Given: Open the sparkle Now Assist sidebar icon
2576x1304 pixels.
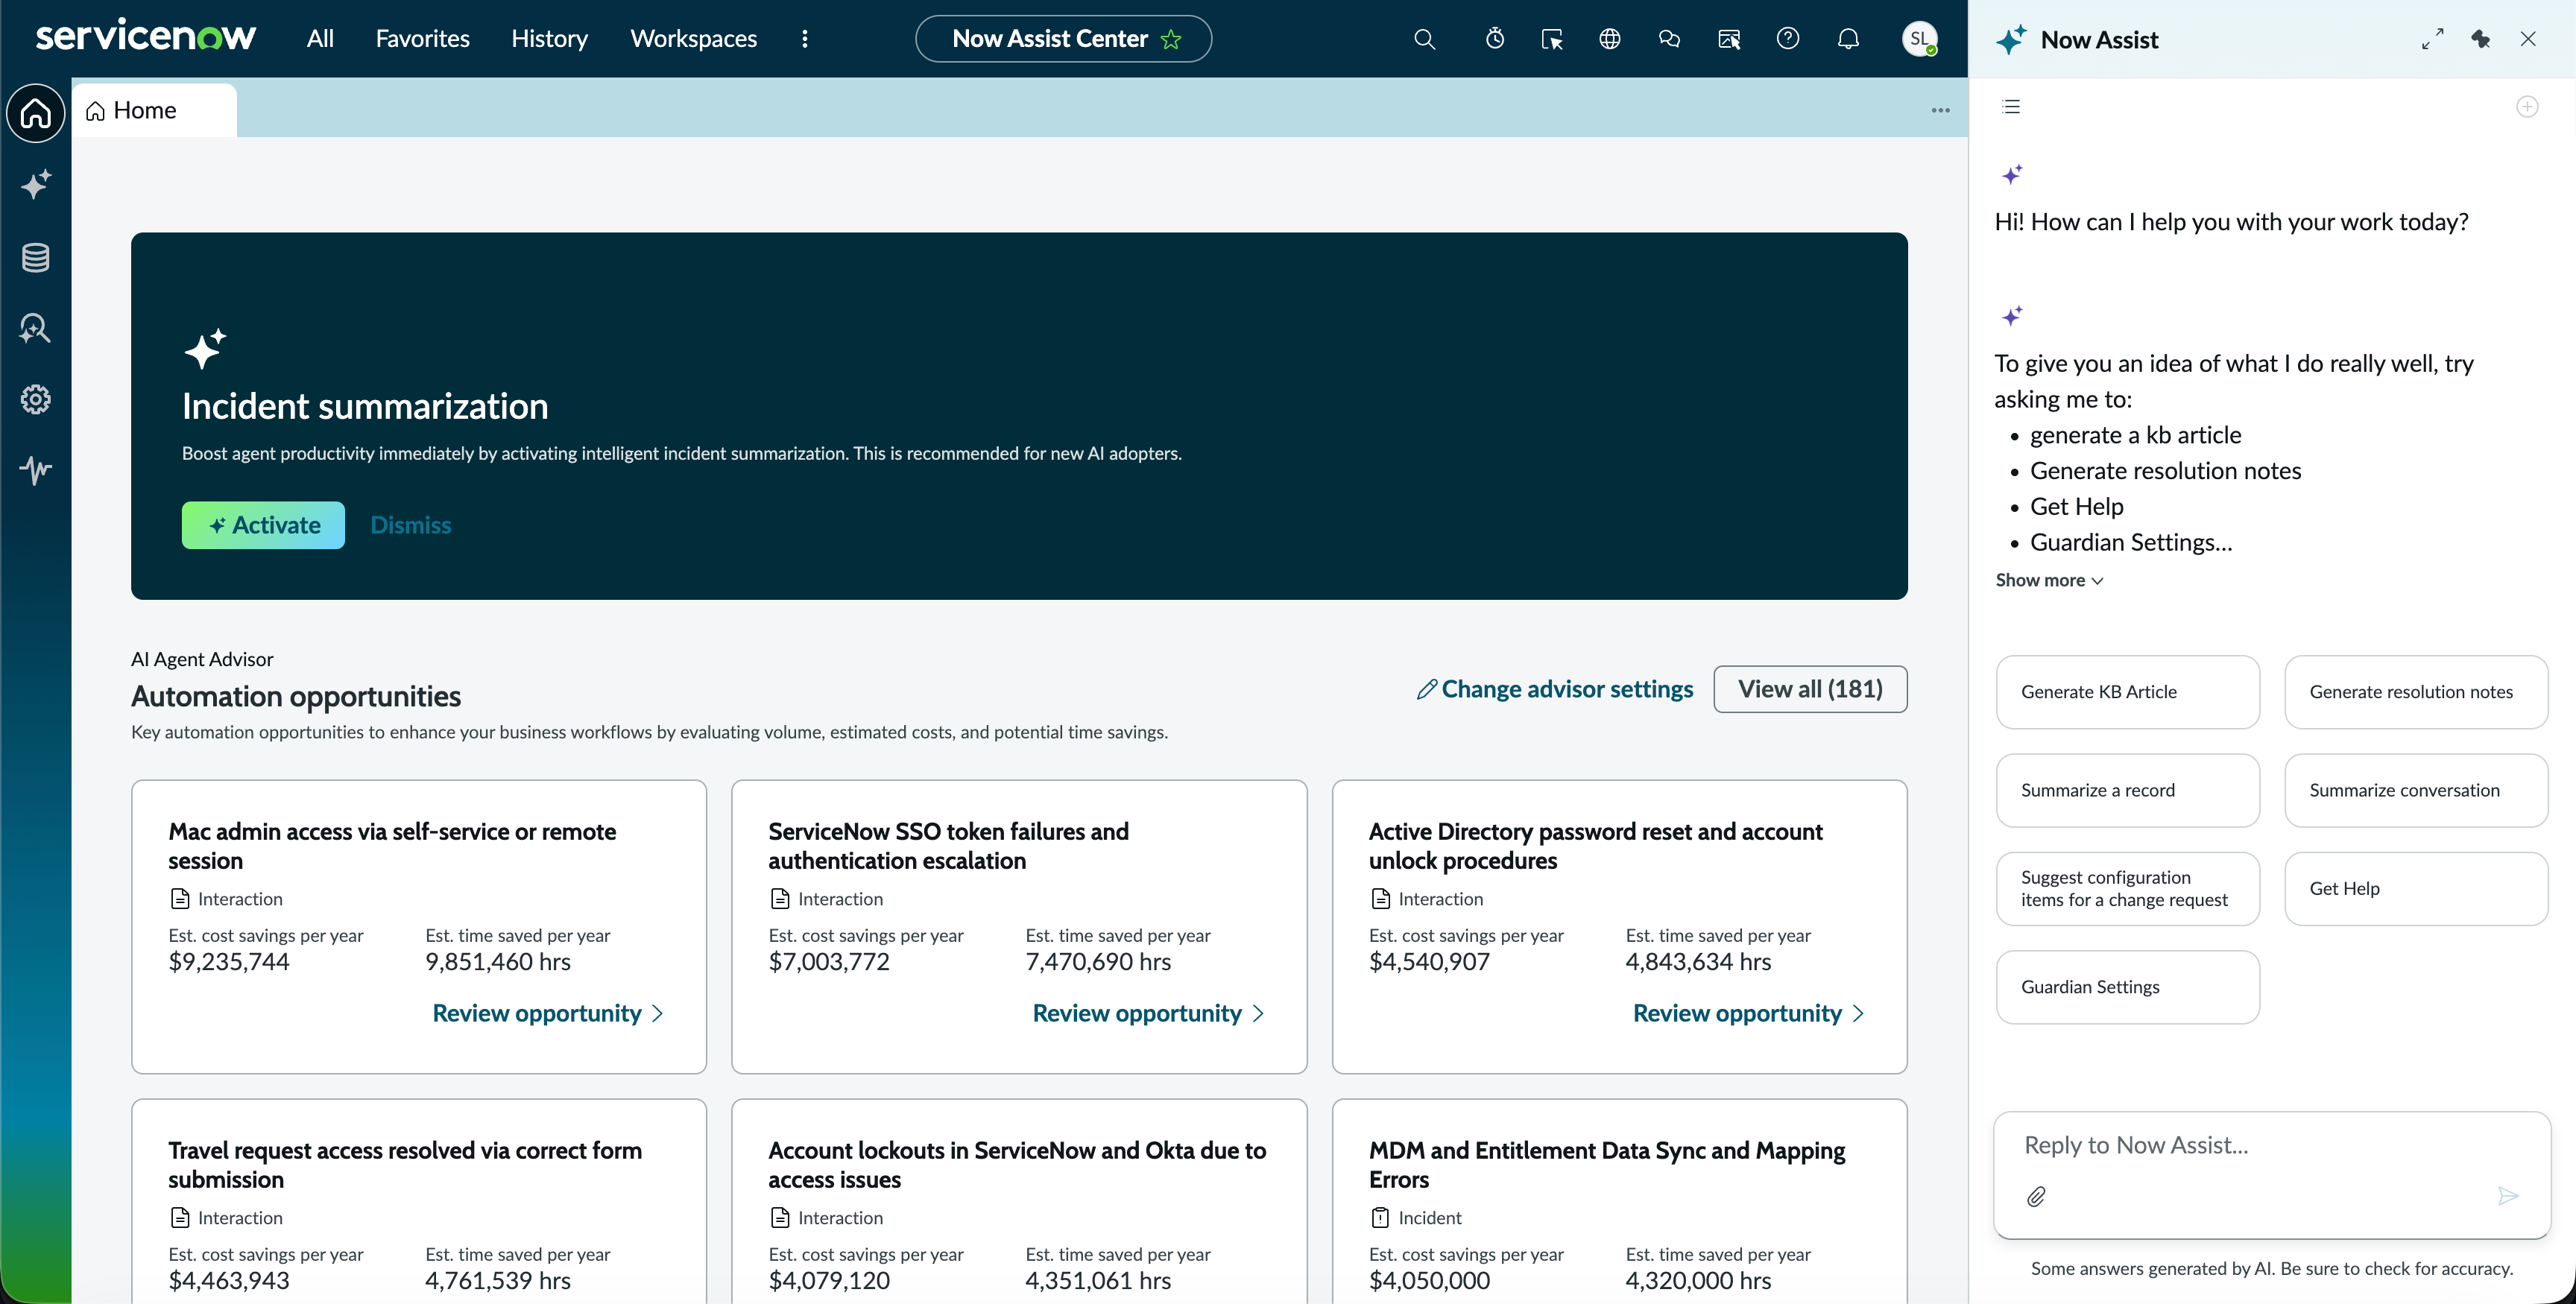Looking at the screenshot, I should pos(36,185).
